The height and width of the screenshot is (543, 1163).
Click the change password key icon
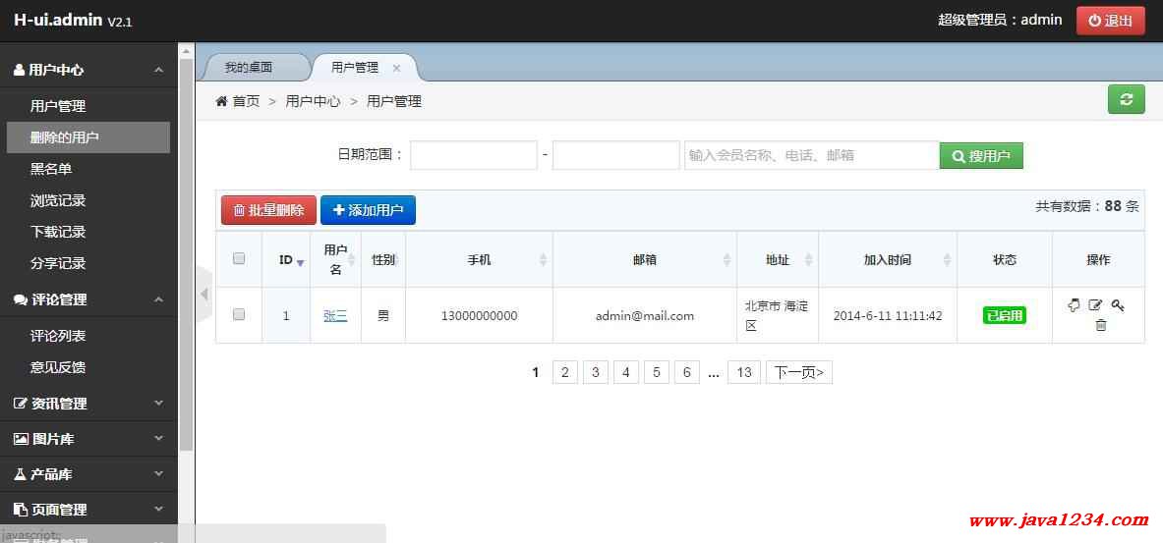(x=1118, y=305)
